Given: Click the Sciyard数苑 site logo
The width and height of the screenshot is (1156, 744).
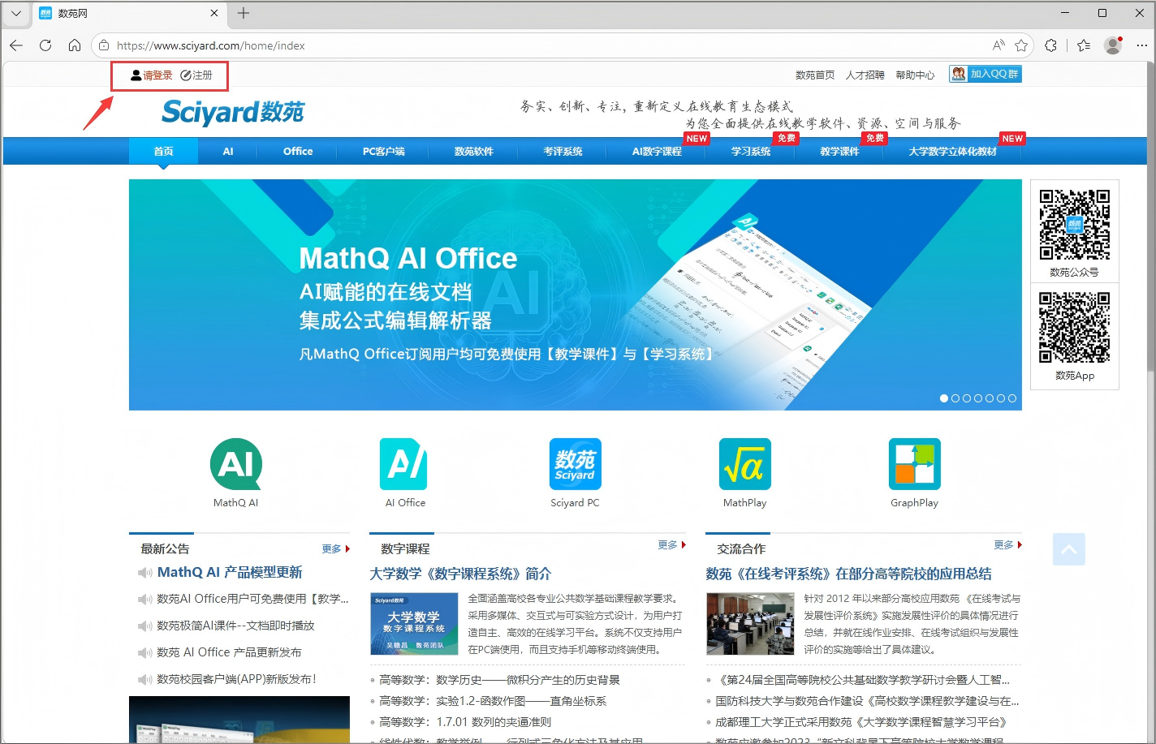Looking at the screenshot, I should pos(233,112).
